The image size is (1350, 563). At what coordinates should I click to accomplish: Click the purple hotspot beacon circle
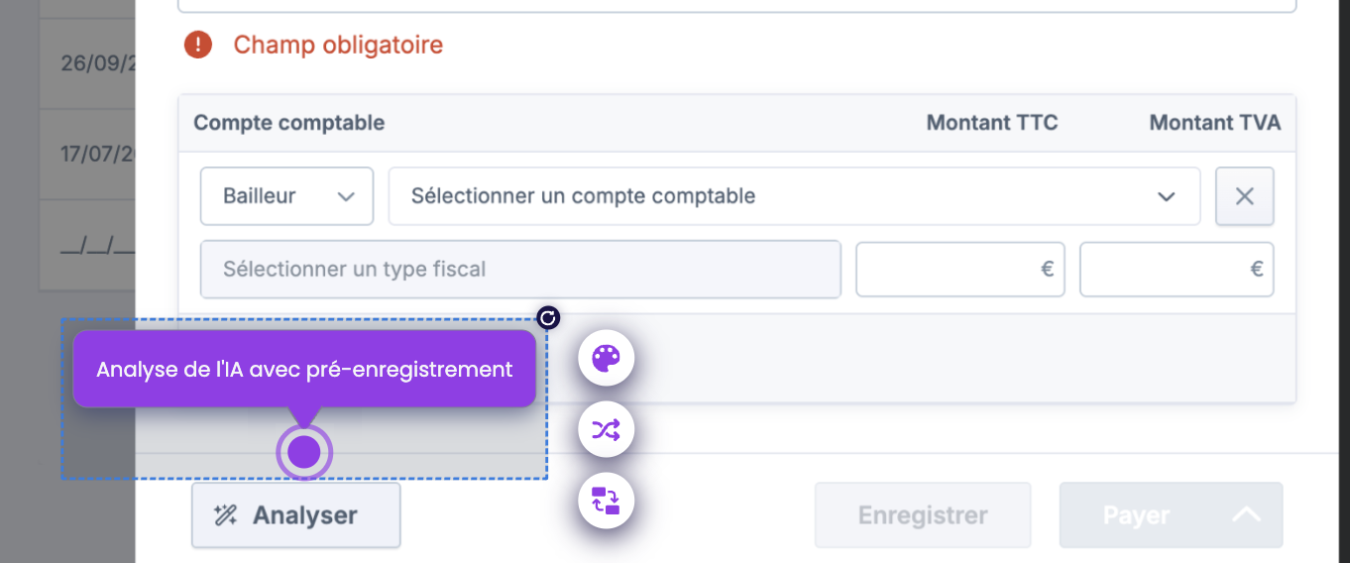pyautogui.click(x=304, y=453)
